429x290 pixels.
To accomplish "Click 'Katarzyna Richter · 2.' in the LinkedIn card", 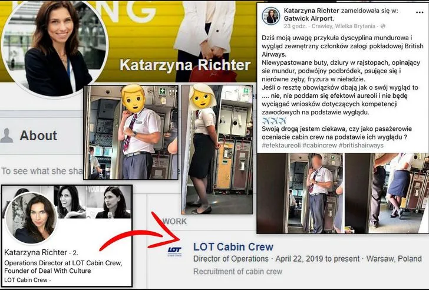I will [41, 252].
